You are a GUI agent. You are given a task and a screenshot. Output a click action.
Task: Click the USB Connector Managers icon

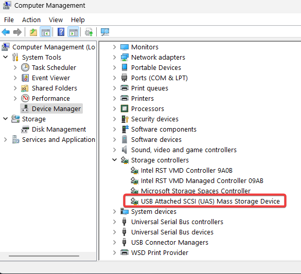click(124, 242)
